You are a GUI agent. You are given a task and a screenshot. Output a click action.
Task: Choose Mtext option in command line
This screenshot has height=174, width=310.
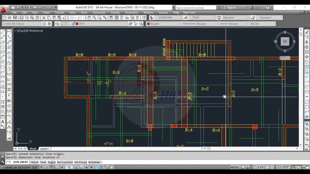coord(34,162)
